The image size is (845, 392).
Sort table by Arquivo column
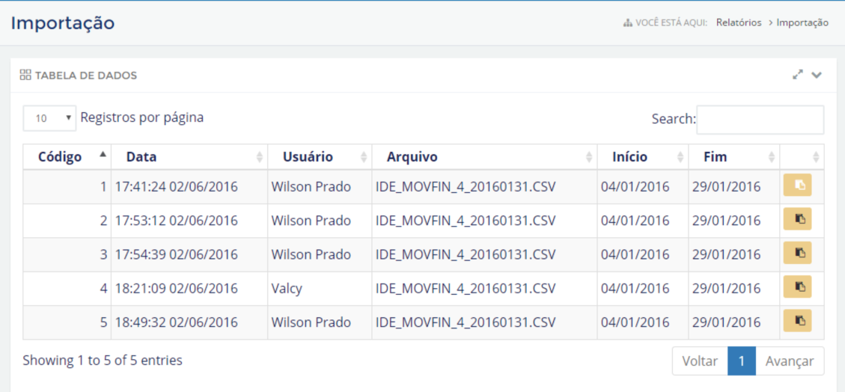tap(484, 157)
